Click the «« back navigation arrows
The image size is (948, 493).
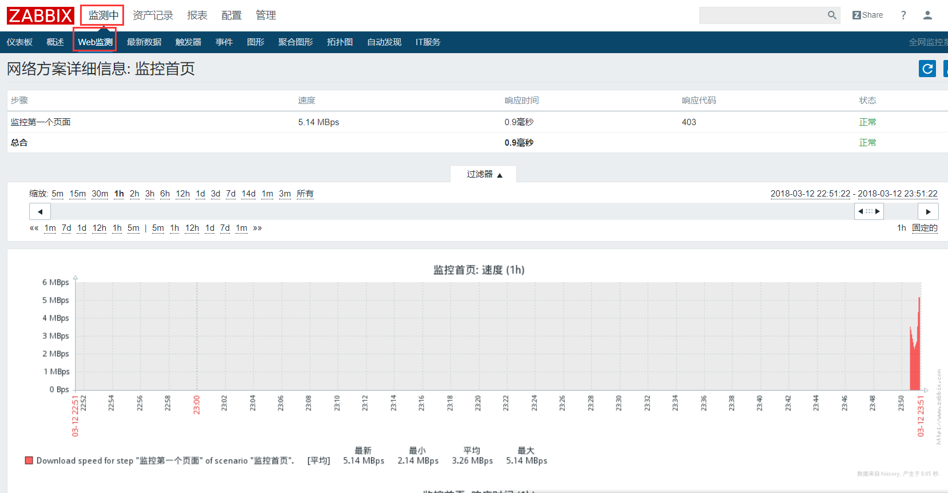click(34, 228)
